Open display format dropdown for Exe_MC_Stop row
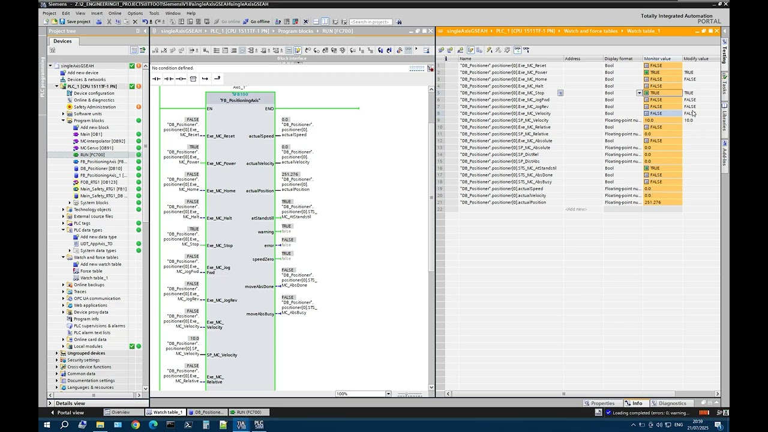Viewport: 768px width, 432px height. point(639,93)
